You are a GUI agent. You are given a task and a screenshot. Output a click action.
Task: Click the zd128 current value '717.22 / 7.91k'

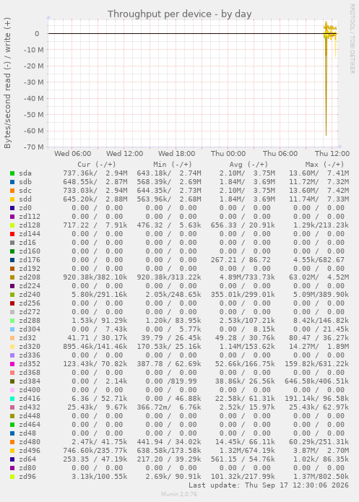95,225
